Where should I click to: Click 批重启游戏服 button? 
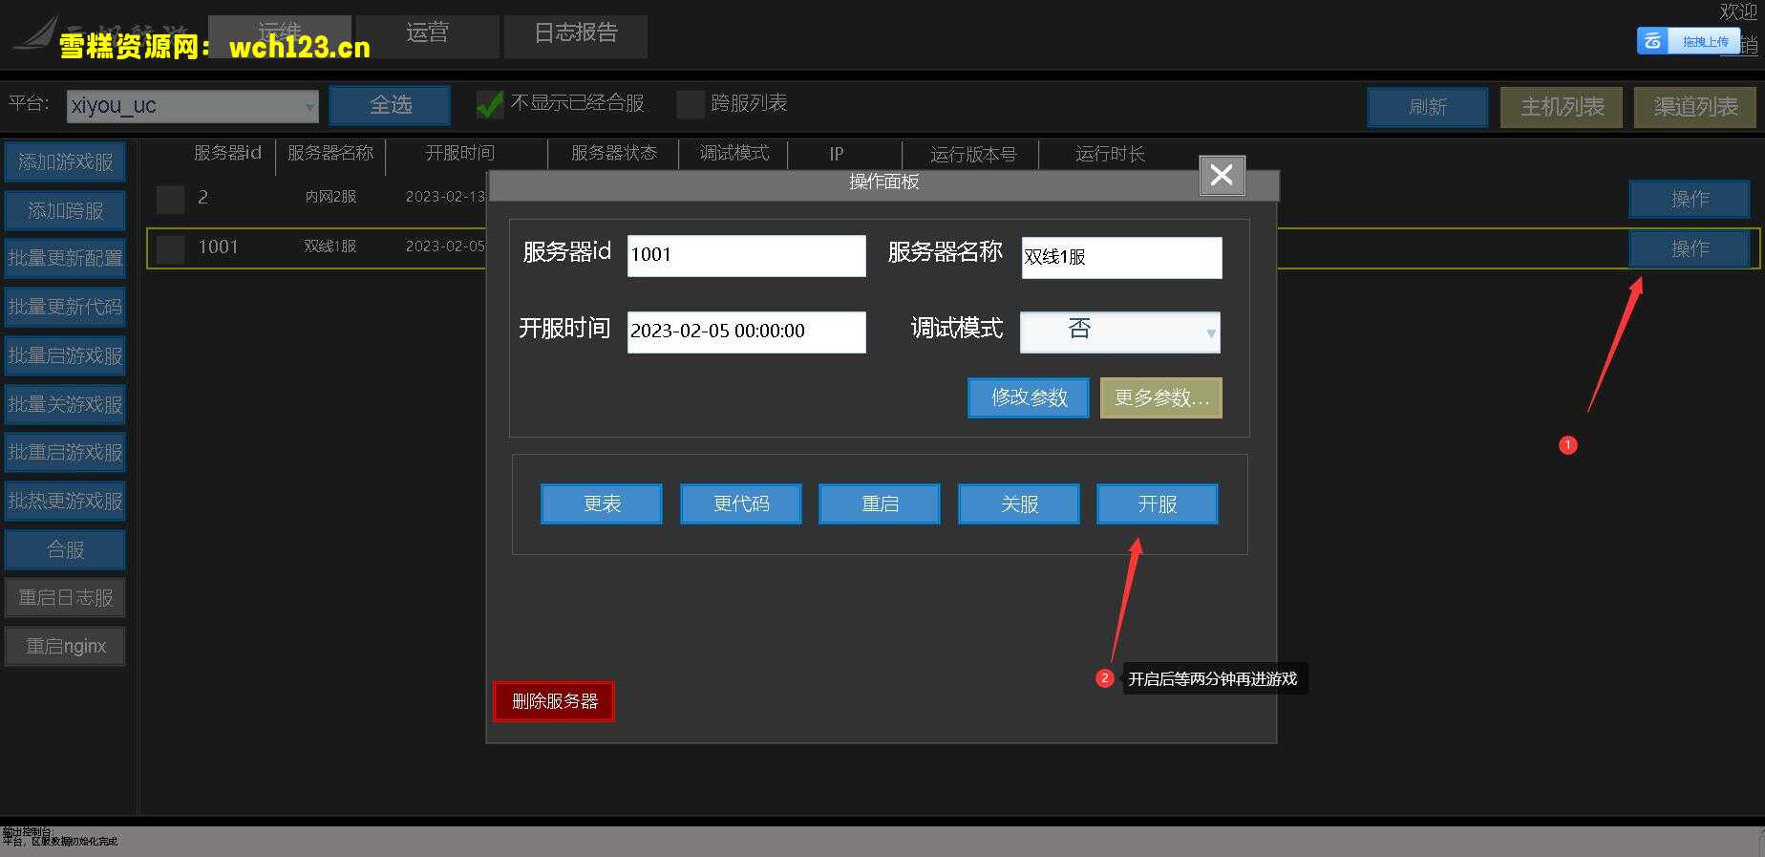click(x=65, y=453)
